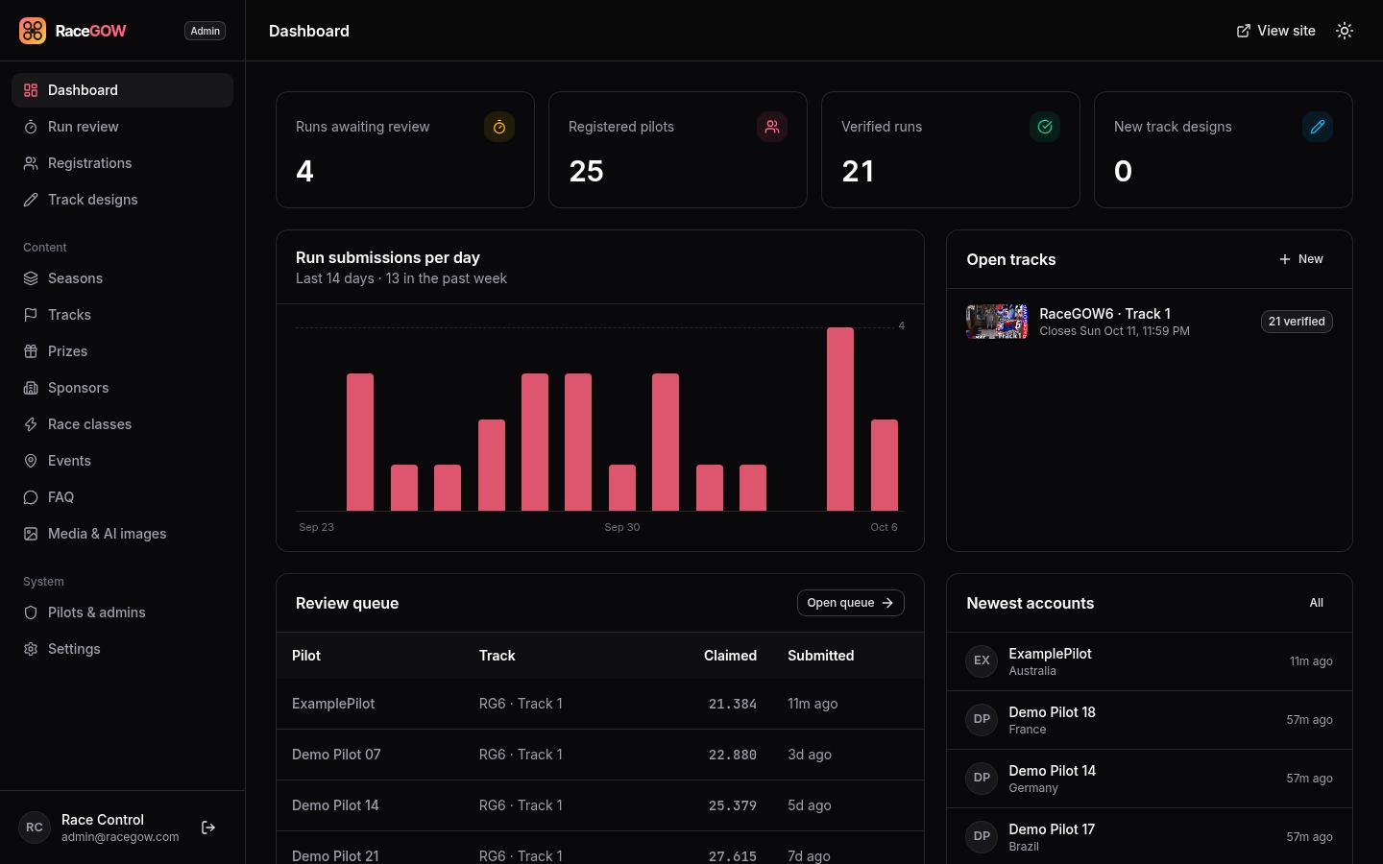
Task: Click the timer icon on Runs awaiting review
Action: [x=499, y=127]
